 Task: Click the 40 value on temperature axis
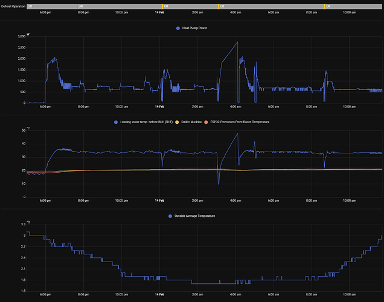coord(24,144)
